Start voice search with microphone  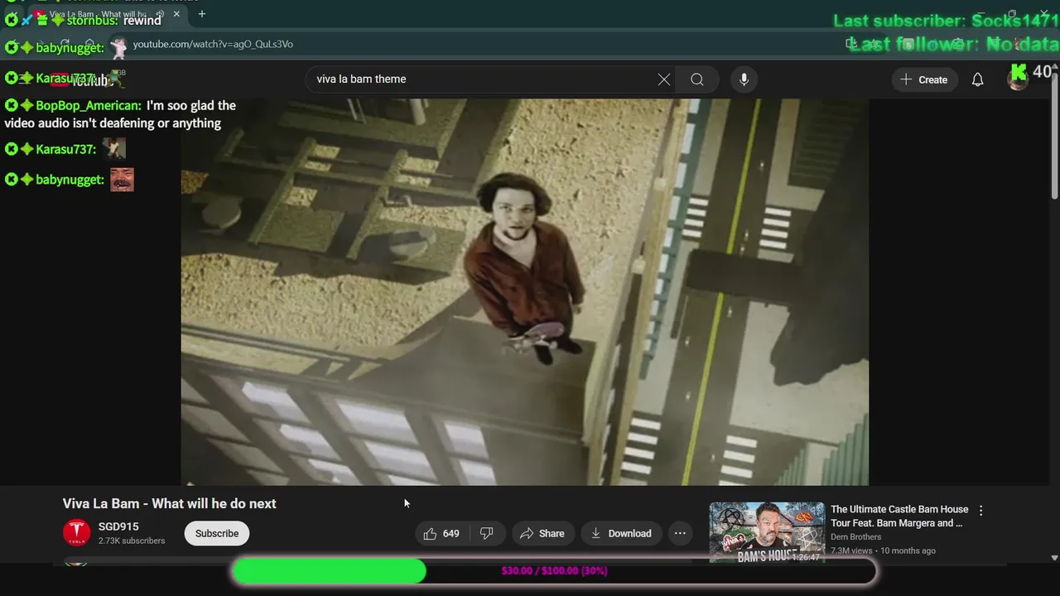(x=744, y=79)
